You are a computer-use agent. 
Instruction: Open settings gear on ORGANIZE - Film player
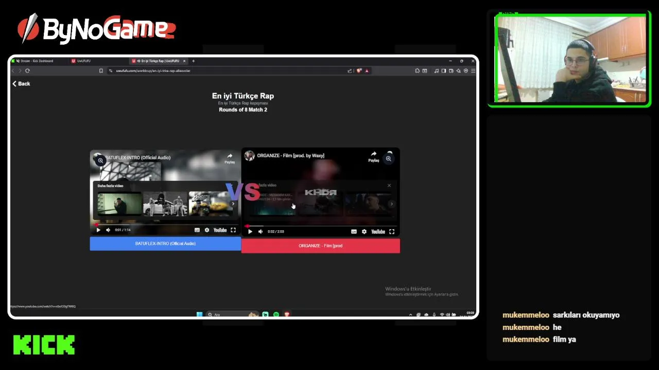(364, 232)
